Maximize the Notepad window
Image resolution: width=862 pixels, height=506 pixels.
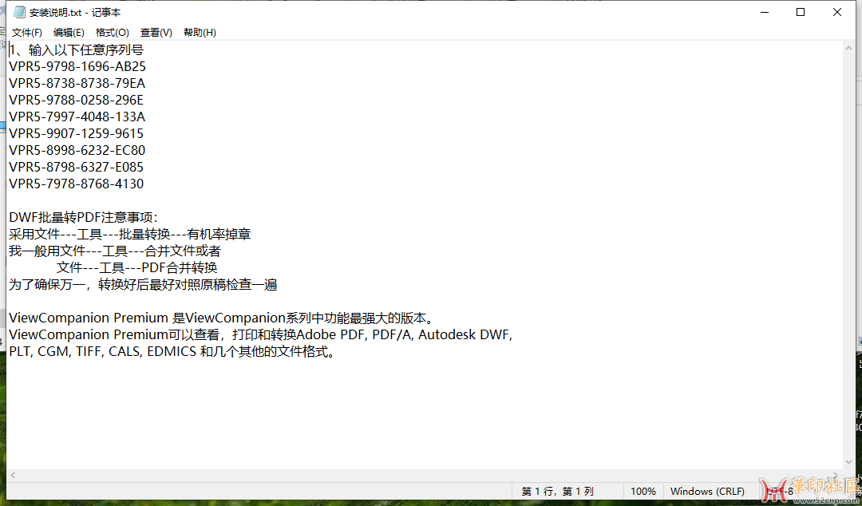pos(801,12)
